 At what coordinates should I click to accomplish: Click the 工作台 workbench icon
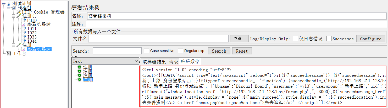(9, 54)
